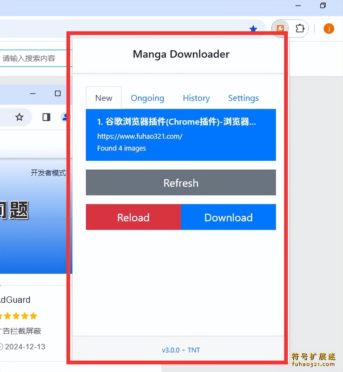Switch to the Ongoing tab

tap(147, 98)
